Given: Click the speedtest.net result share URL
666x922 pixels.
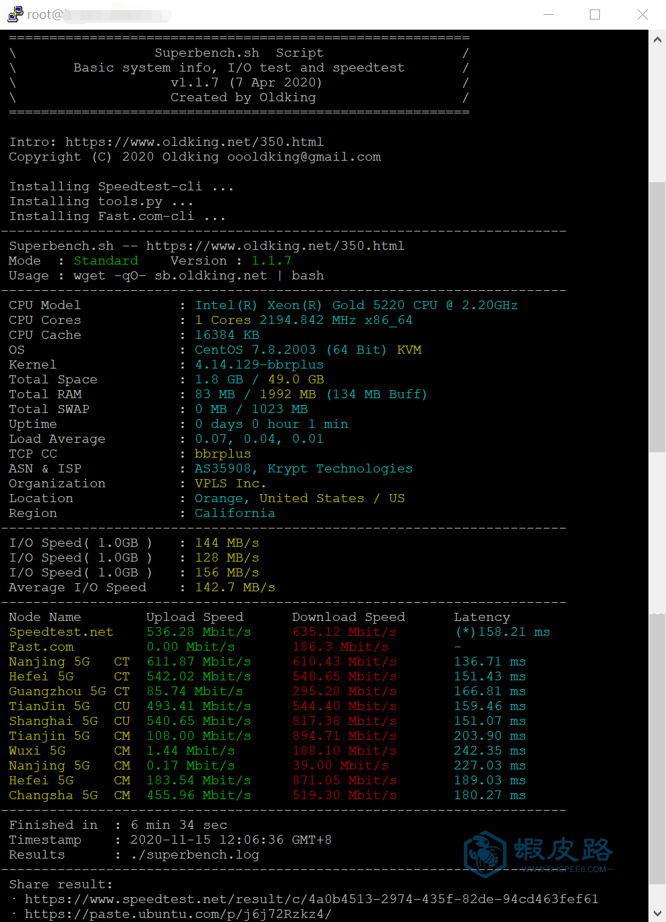Looking at the screenshot, I should click(311, 899).
